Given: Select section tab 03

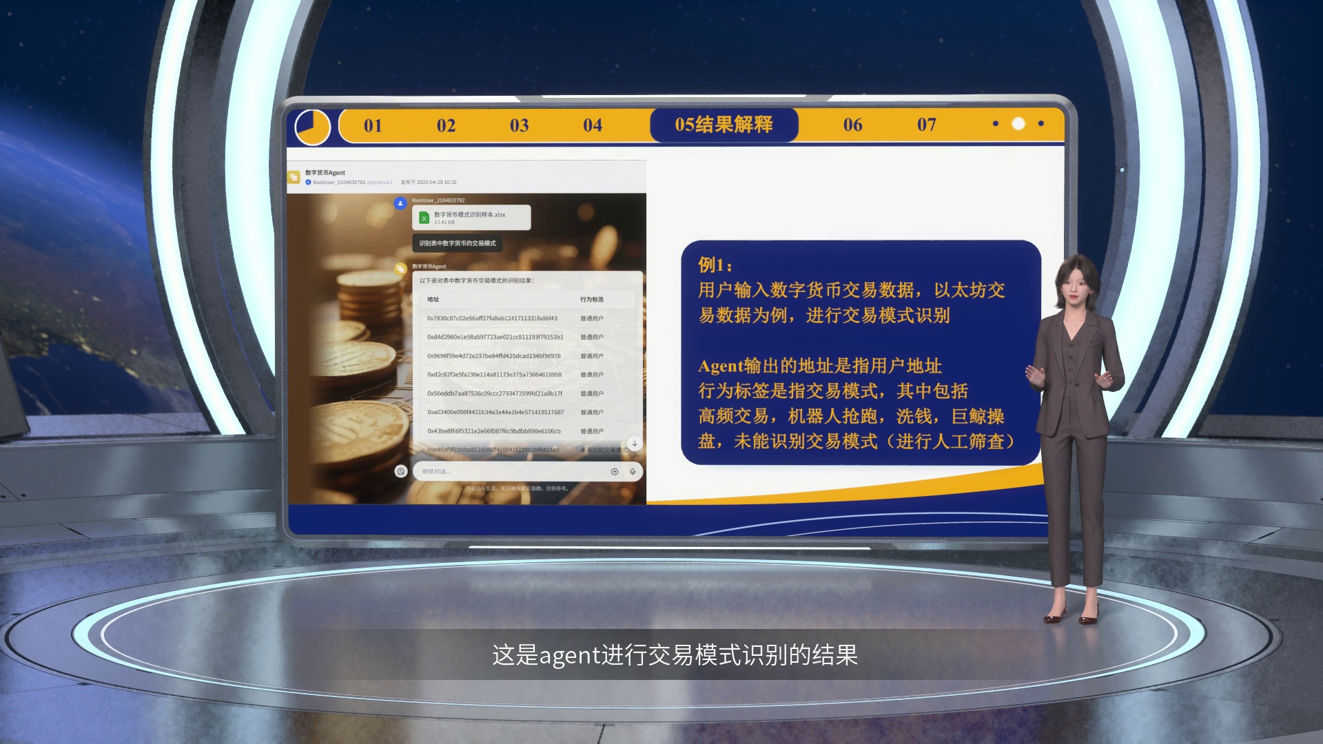Looking at the screenshot, I should click(x=520, y=125).
